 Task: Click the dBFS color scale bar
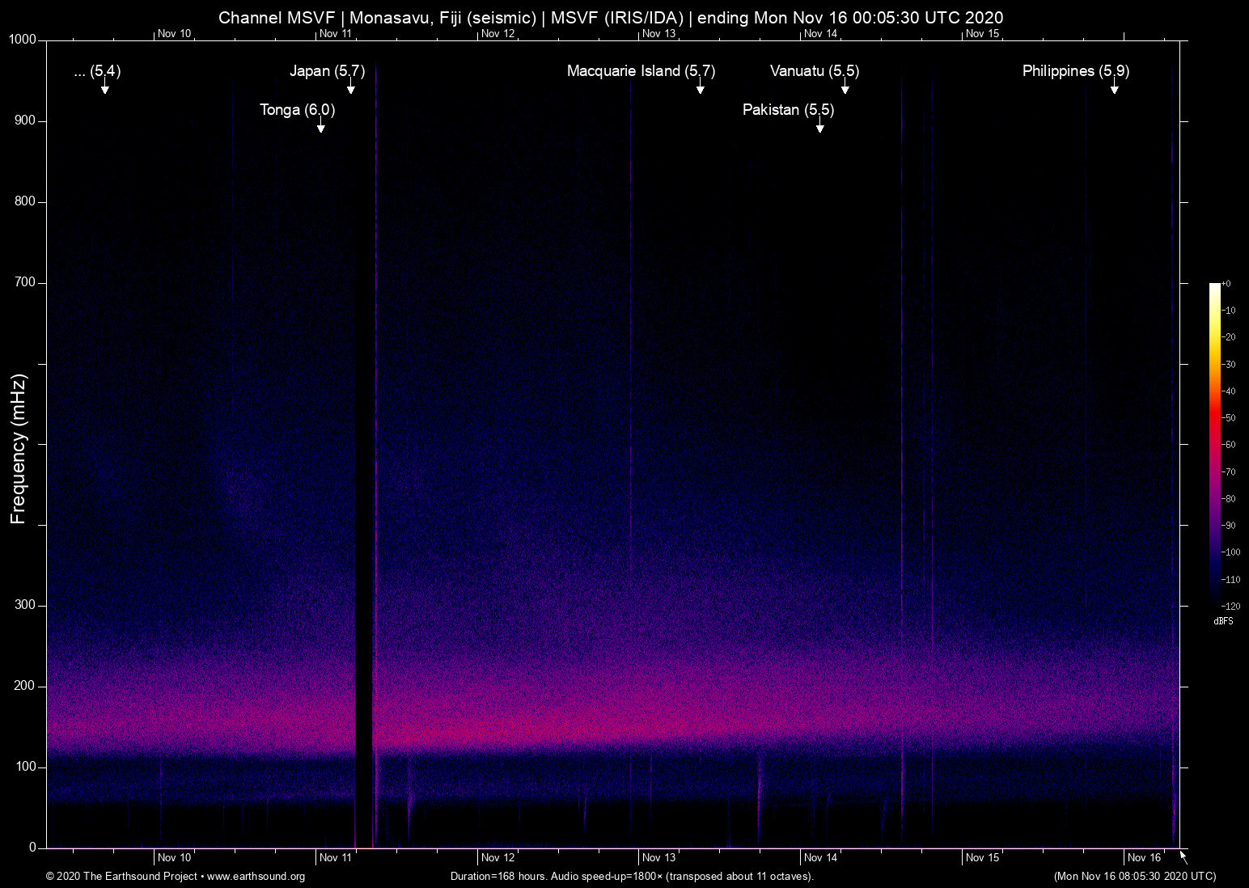pos(1215,444)
